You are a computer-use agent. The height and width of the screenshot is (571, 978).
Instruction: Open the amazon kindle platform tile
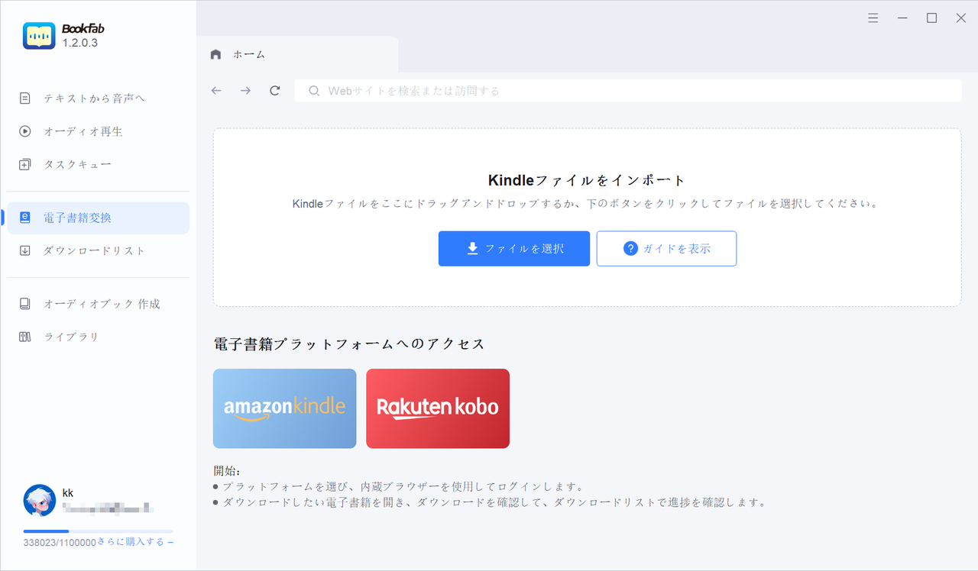285,408
